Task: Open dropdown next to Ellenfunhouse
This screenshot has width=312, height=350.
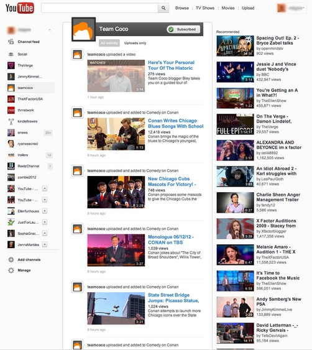Action: tap(45, 211)
